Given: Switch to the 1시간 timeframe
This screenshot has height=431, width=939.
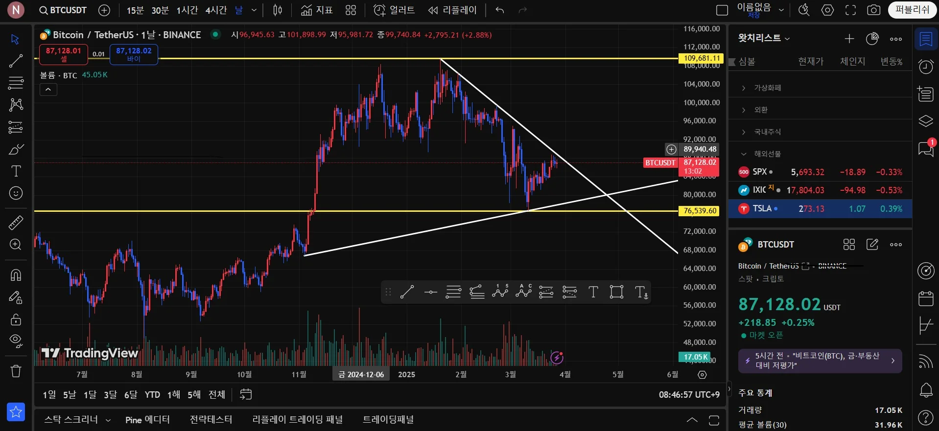Looking at the screenshot, I should click(187, 10).
